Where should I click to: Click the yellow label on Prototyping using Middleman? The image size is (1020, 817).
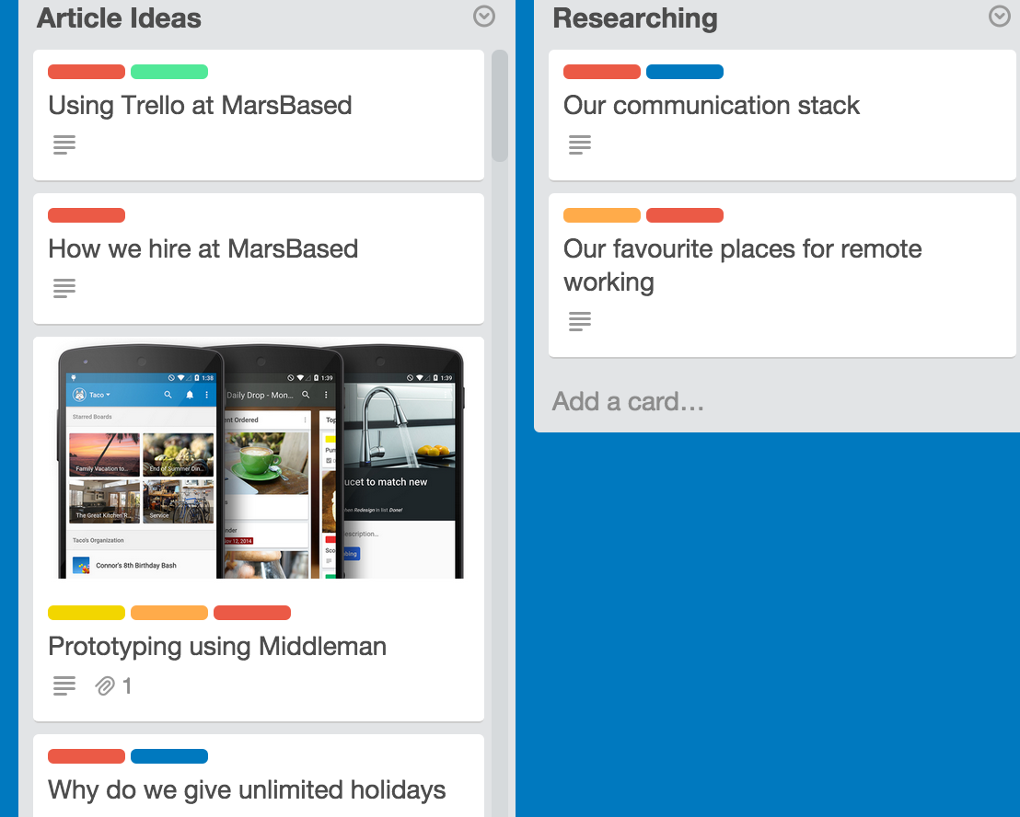coord(86,612)
